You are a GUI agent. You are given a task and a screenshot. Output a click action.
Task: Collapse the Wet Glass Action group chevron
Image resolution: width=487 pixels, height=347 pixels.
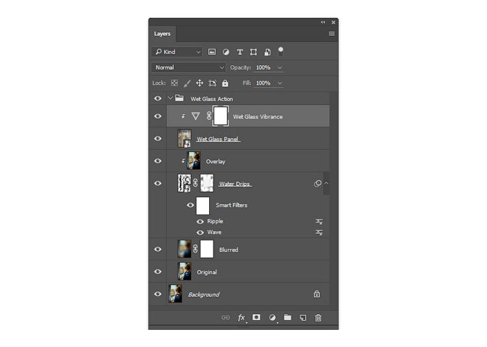(x=170, y=98)
